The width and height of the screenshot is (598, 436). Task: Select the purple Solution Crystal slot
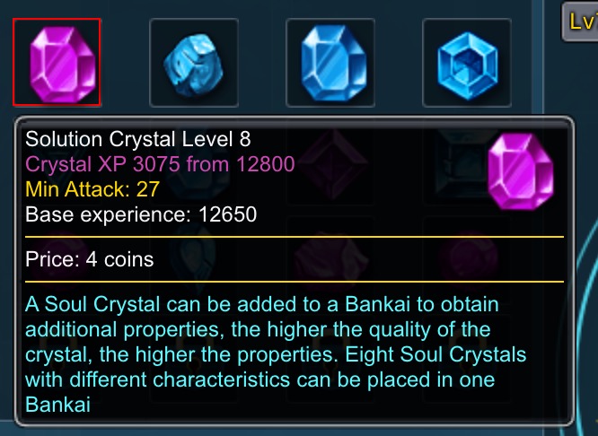coord(57,62)
